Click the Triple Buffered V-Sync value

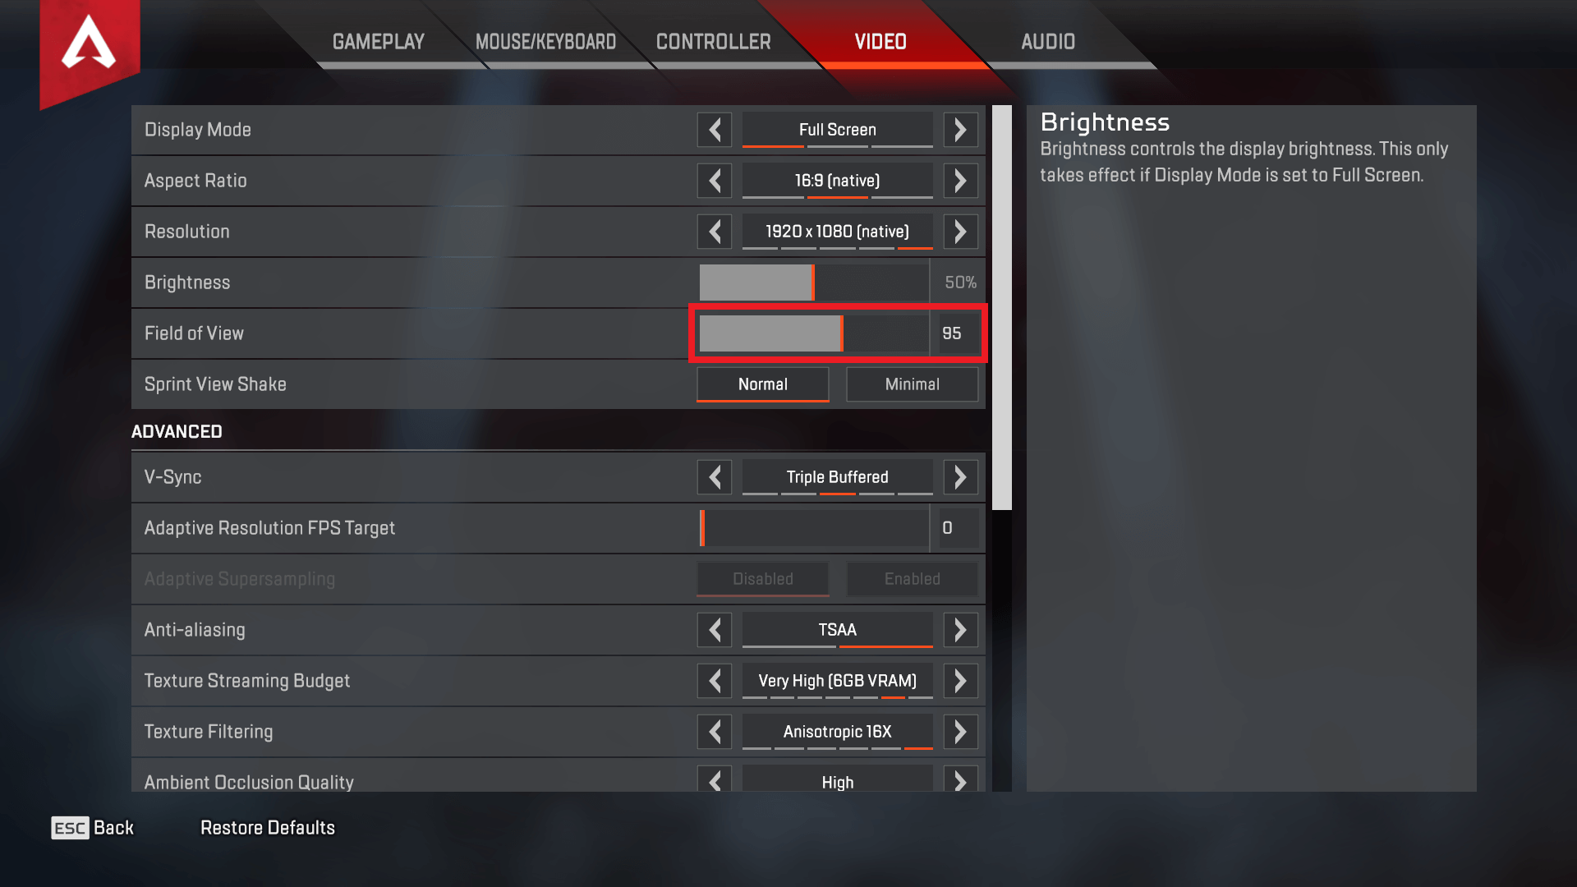click(837, 477)
